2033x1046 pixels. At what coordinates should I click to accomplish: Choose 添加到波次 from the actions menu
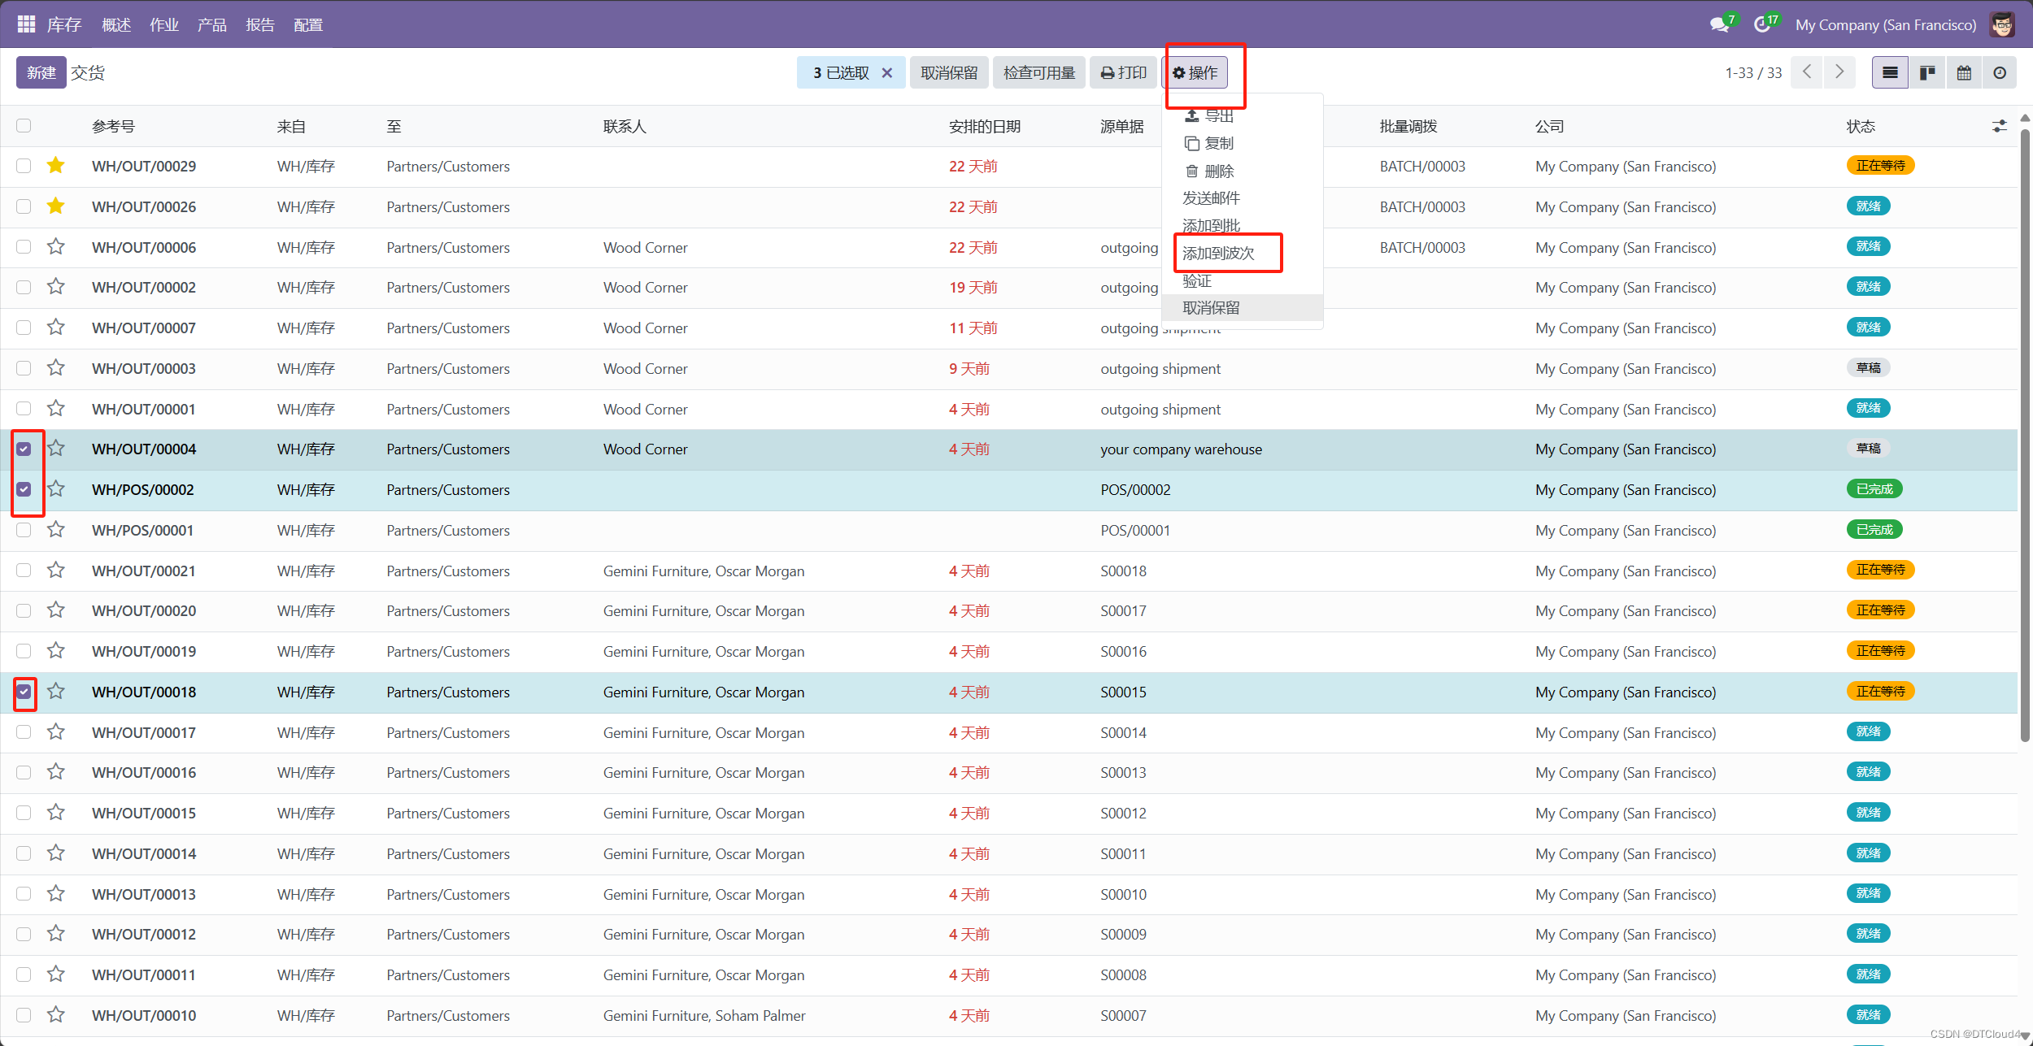(x=1218, y=254)
